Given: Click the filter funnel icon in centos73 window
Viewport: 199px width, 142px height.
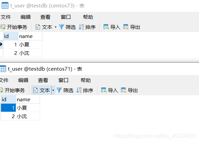Looking at the screenshot, I should click(62, 27).
